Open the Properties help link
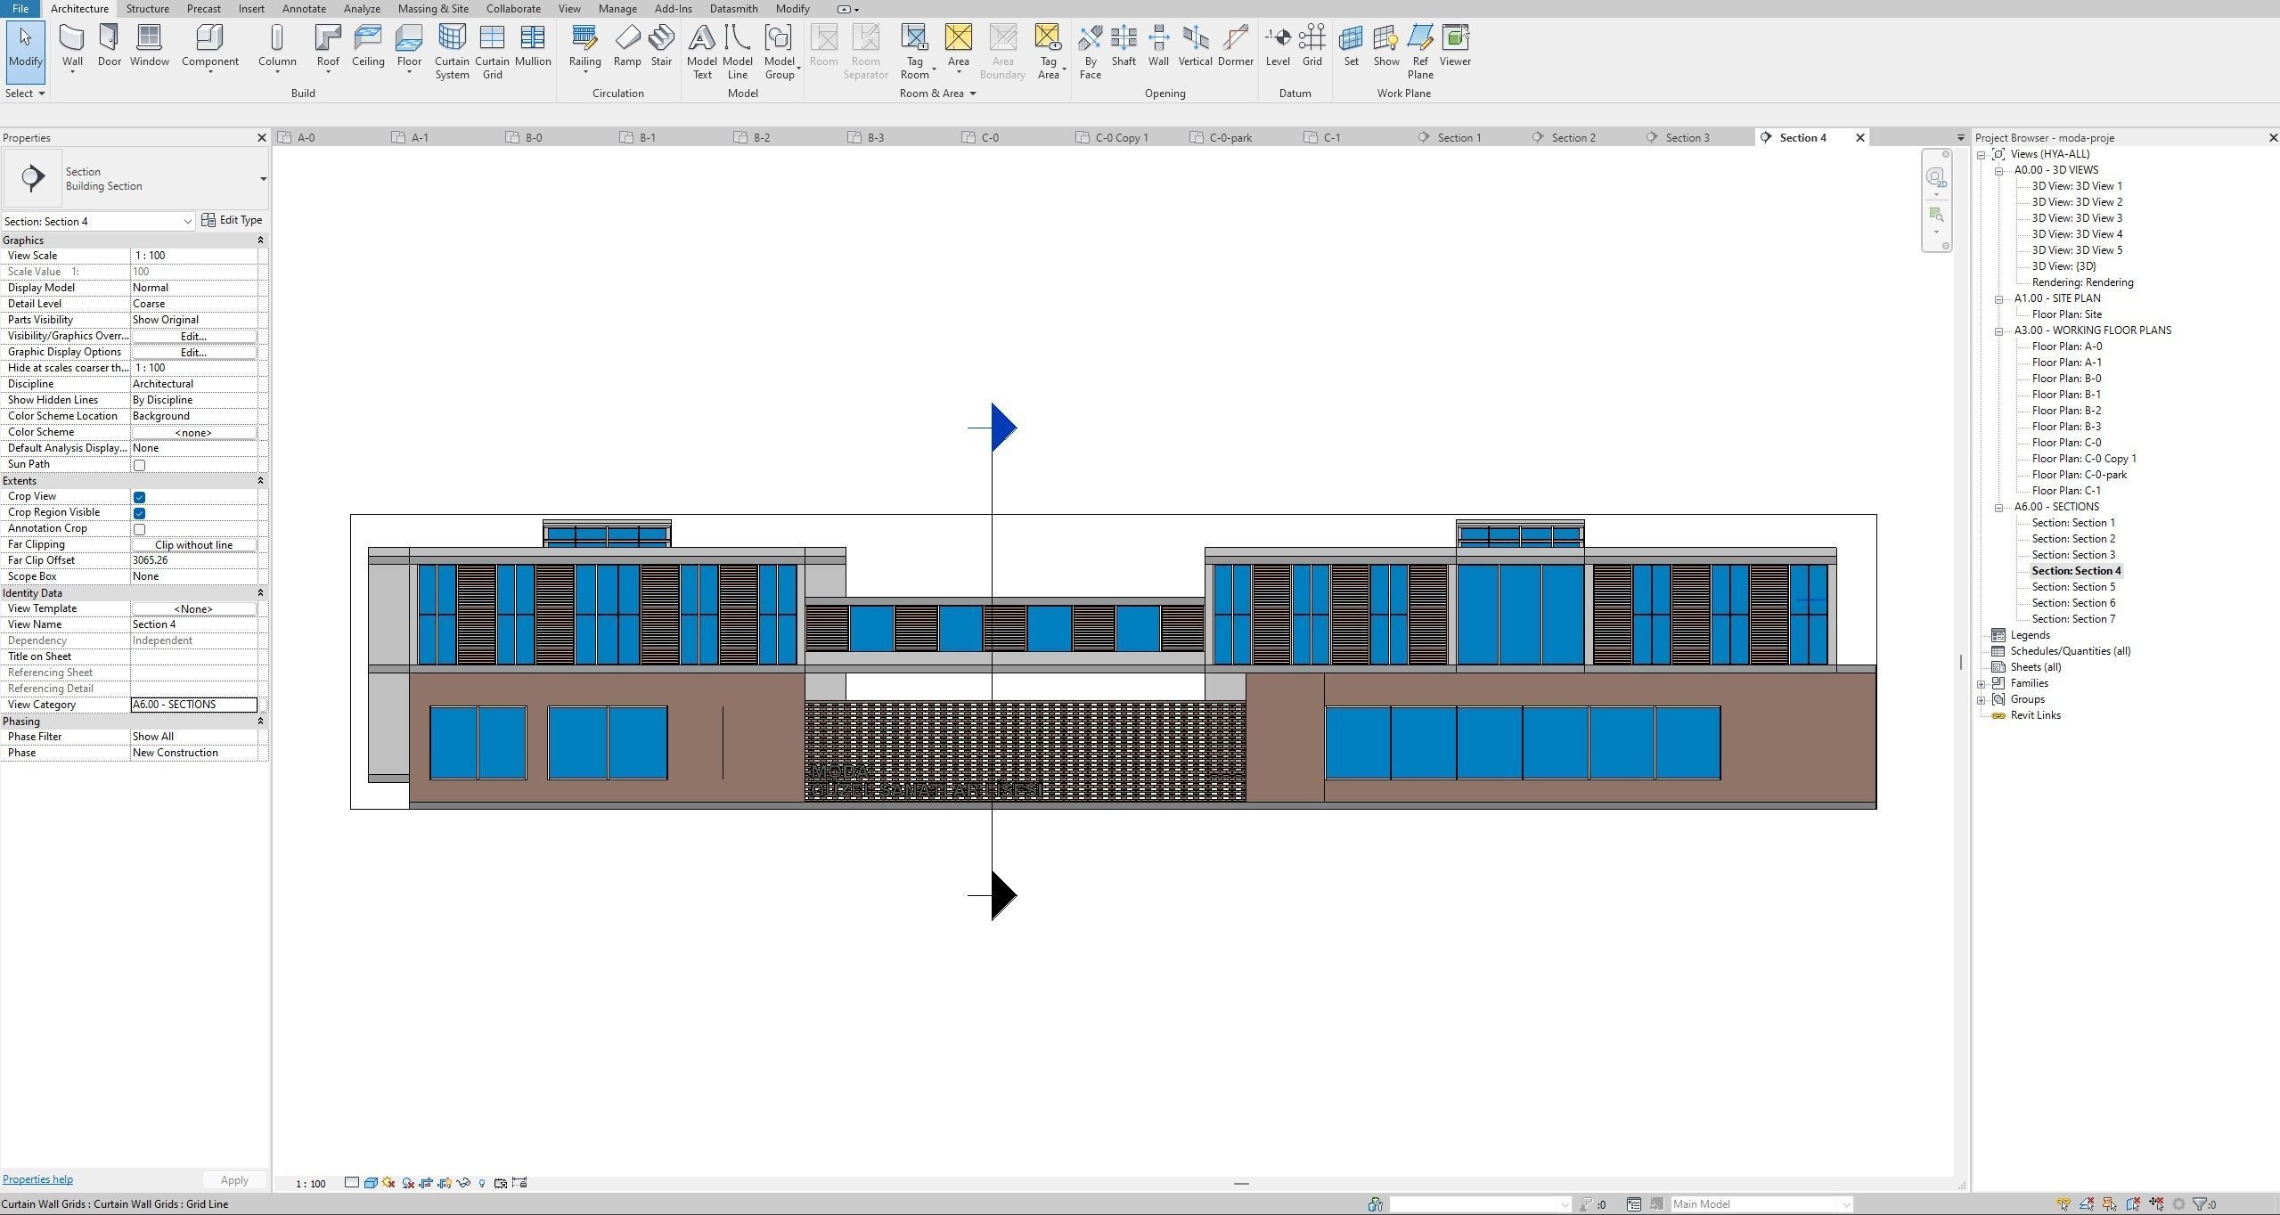 pos(37,1179)
